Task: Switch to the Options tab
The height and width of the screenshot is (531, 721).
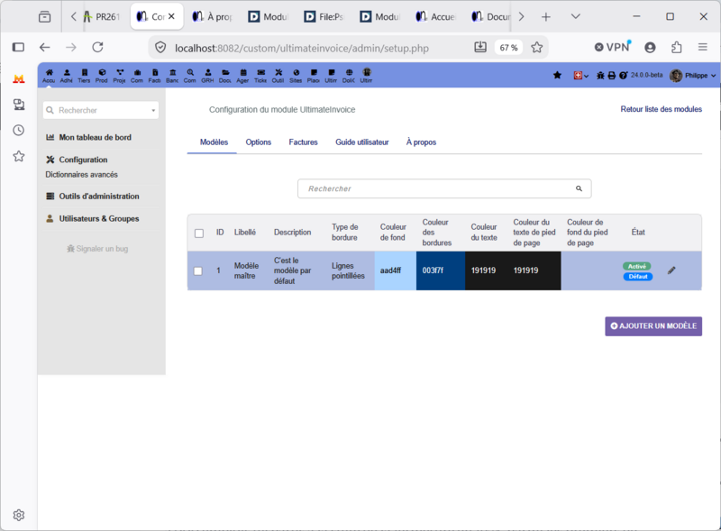Action: 259,142
